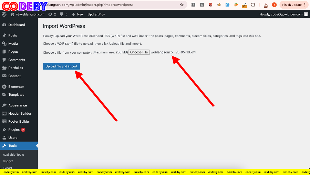
Task: Click the Import WordPress page heading
Action: coord(64,26)
